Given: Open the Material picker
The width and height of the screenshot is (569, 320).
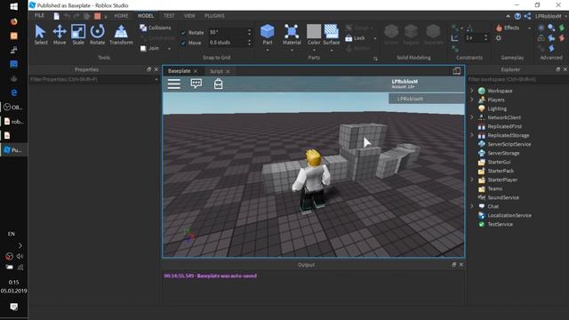Looking at the screenshot, I should (292, 35).
